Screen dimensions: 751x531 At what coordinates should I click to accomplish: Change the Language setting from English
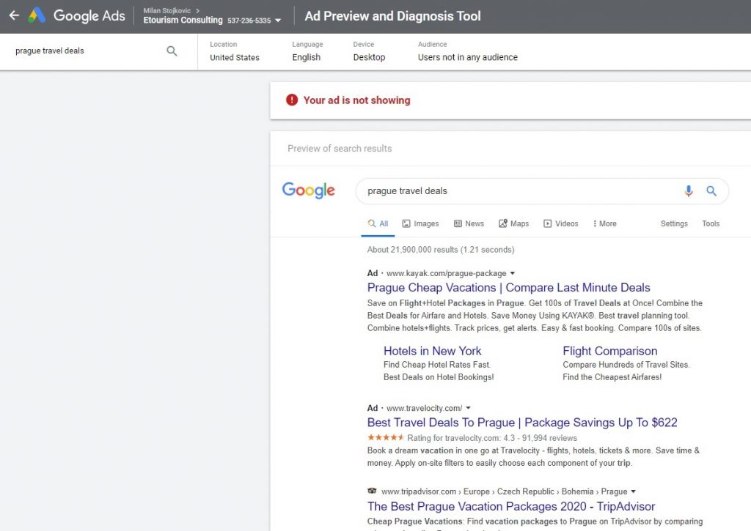tap(307, 51)
